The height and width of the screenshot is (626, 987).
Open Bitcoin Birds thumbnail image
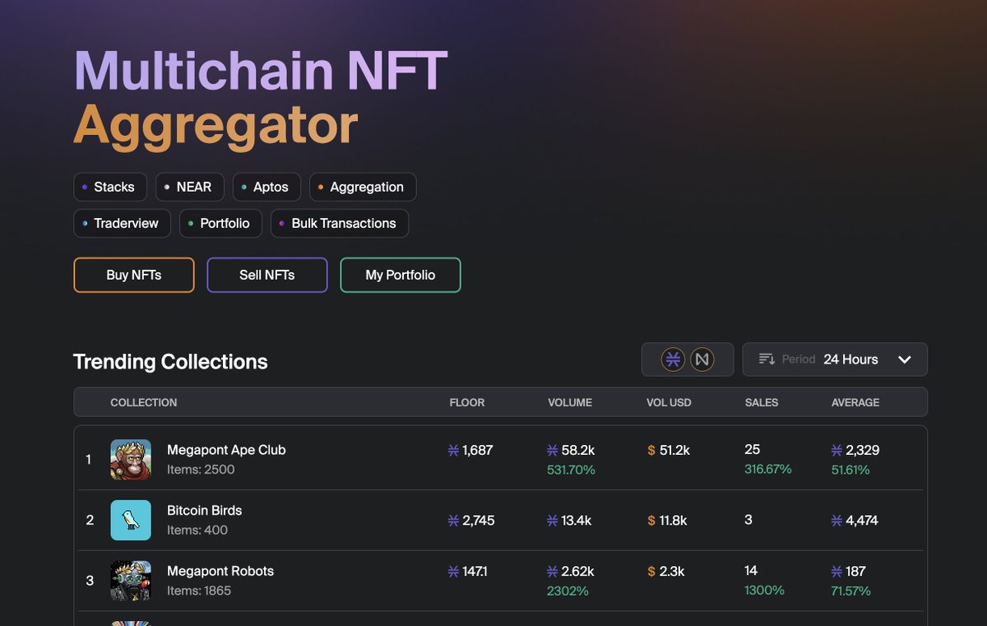pyautogui.click(x=131, y=520)
